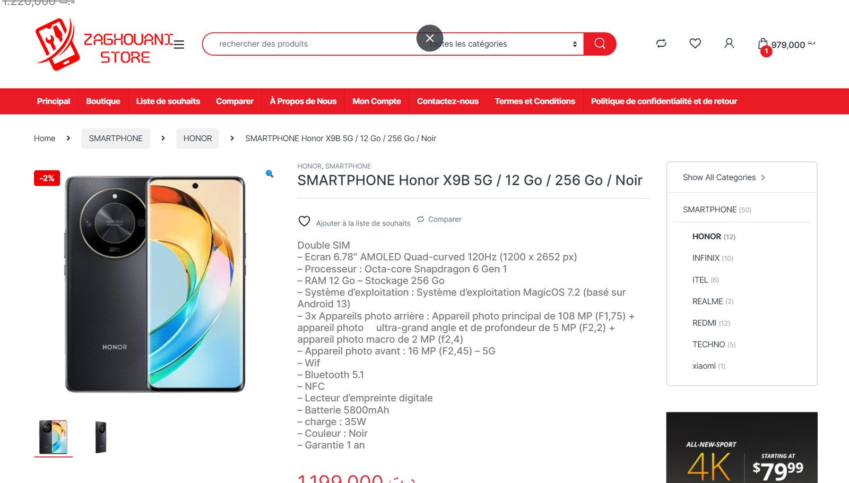Zoom product image with magnifier icon
Screen dimensions: 849x483
[270, 174]
